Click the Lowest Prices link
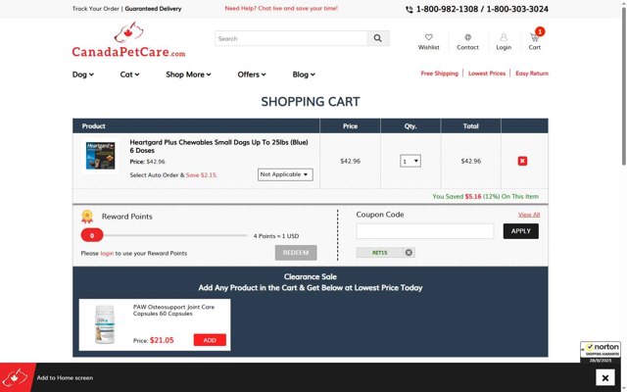The image size is (627, 392). [x=487, y=73]
